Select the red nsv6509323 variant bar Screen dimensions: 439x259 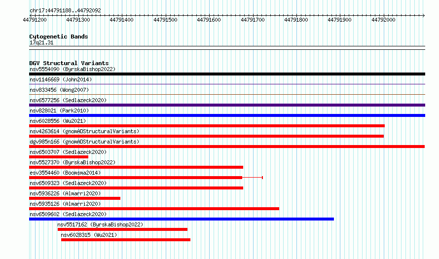pos(136,188)
